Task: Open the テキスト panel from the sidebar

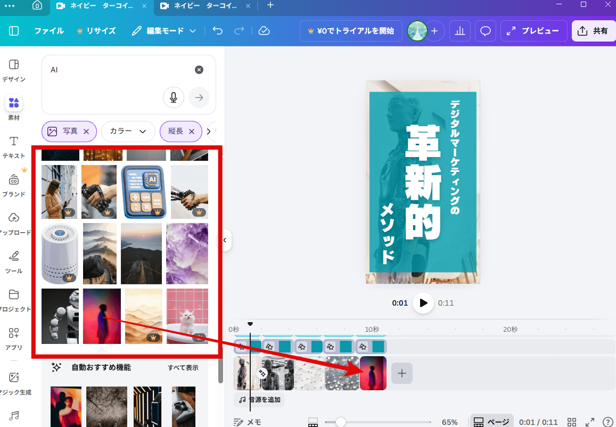Action: [14, 145]
